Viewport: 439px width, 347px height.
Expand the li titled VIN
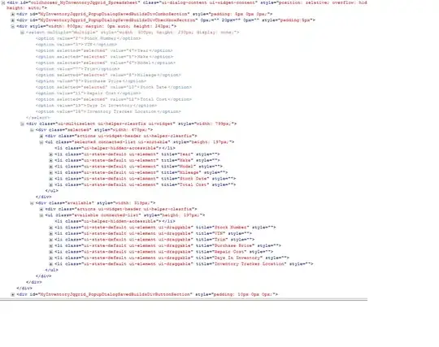click(x=50, y=233)
